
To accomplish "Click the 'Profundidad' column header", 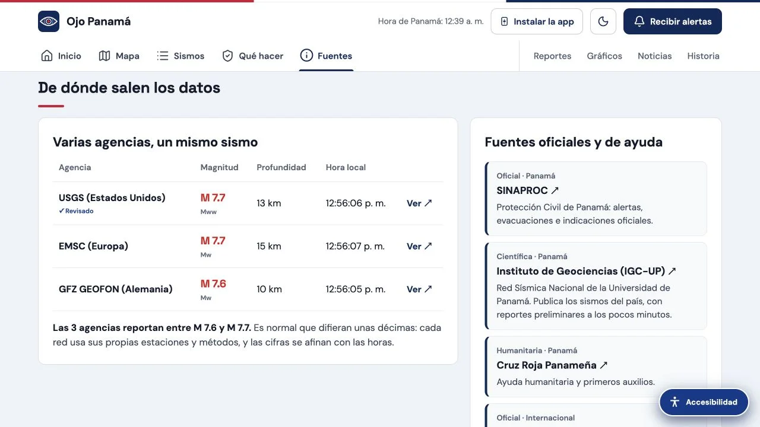I will click(x=281, y=167).
